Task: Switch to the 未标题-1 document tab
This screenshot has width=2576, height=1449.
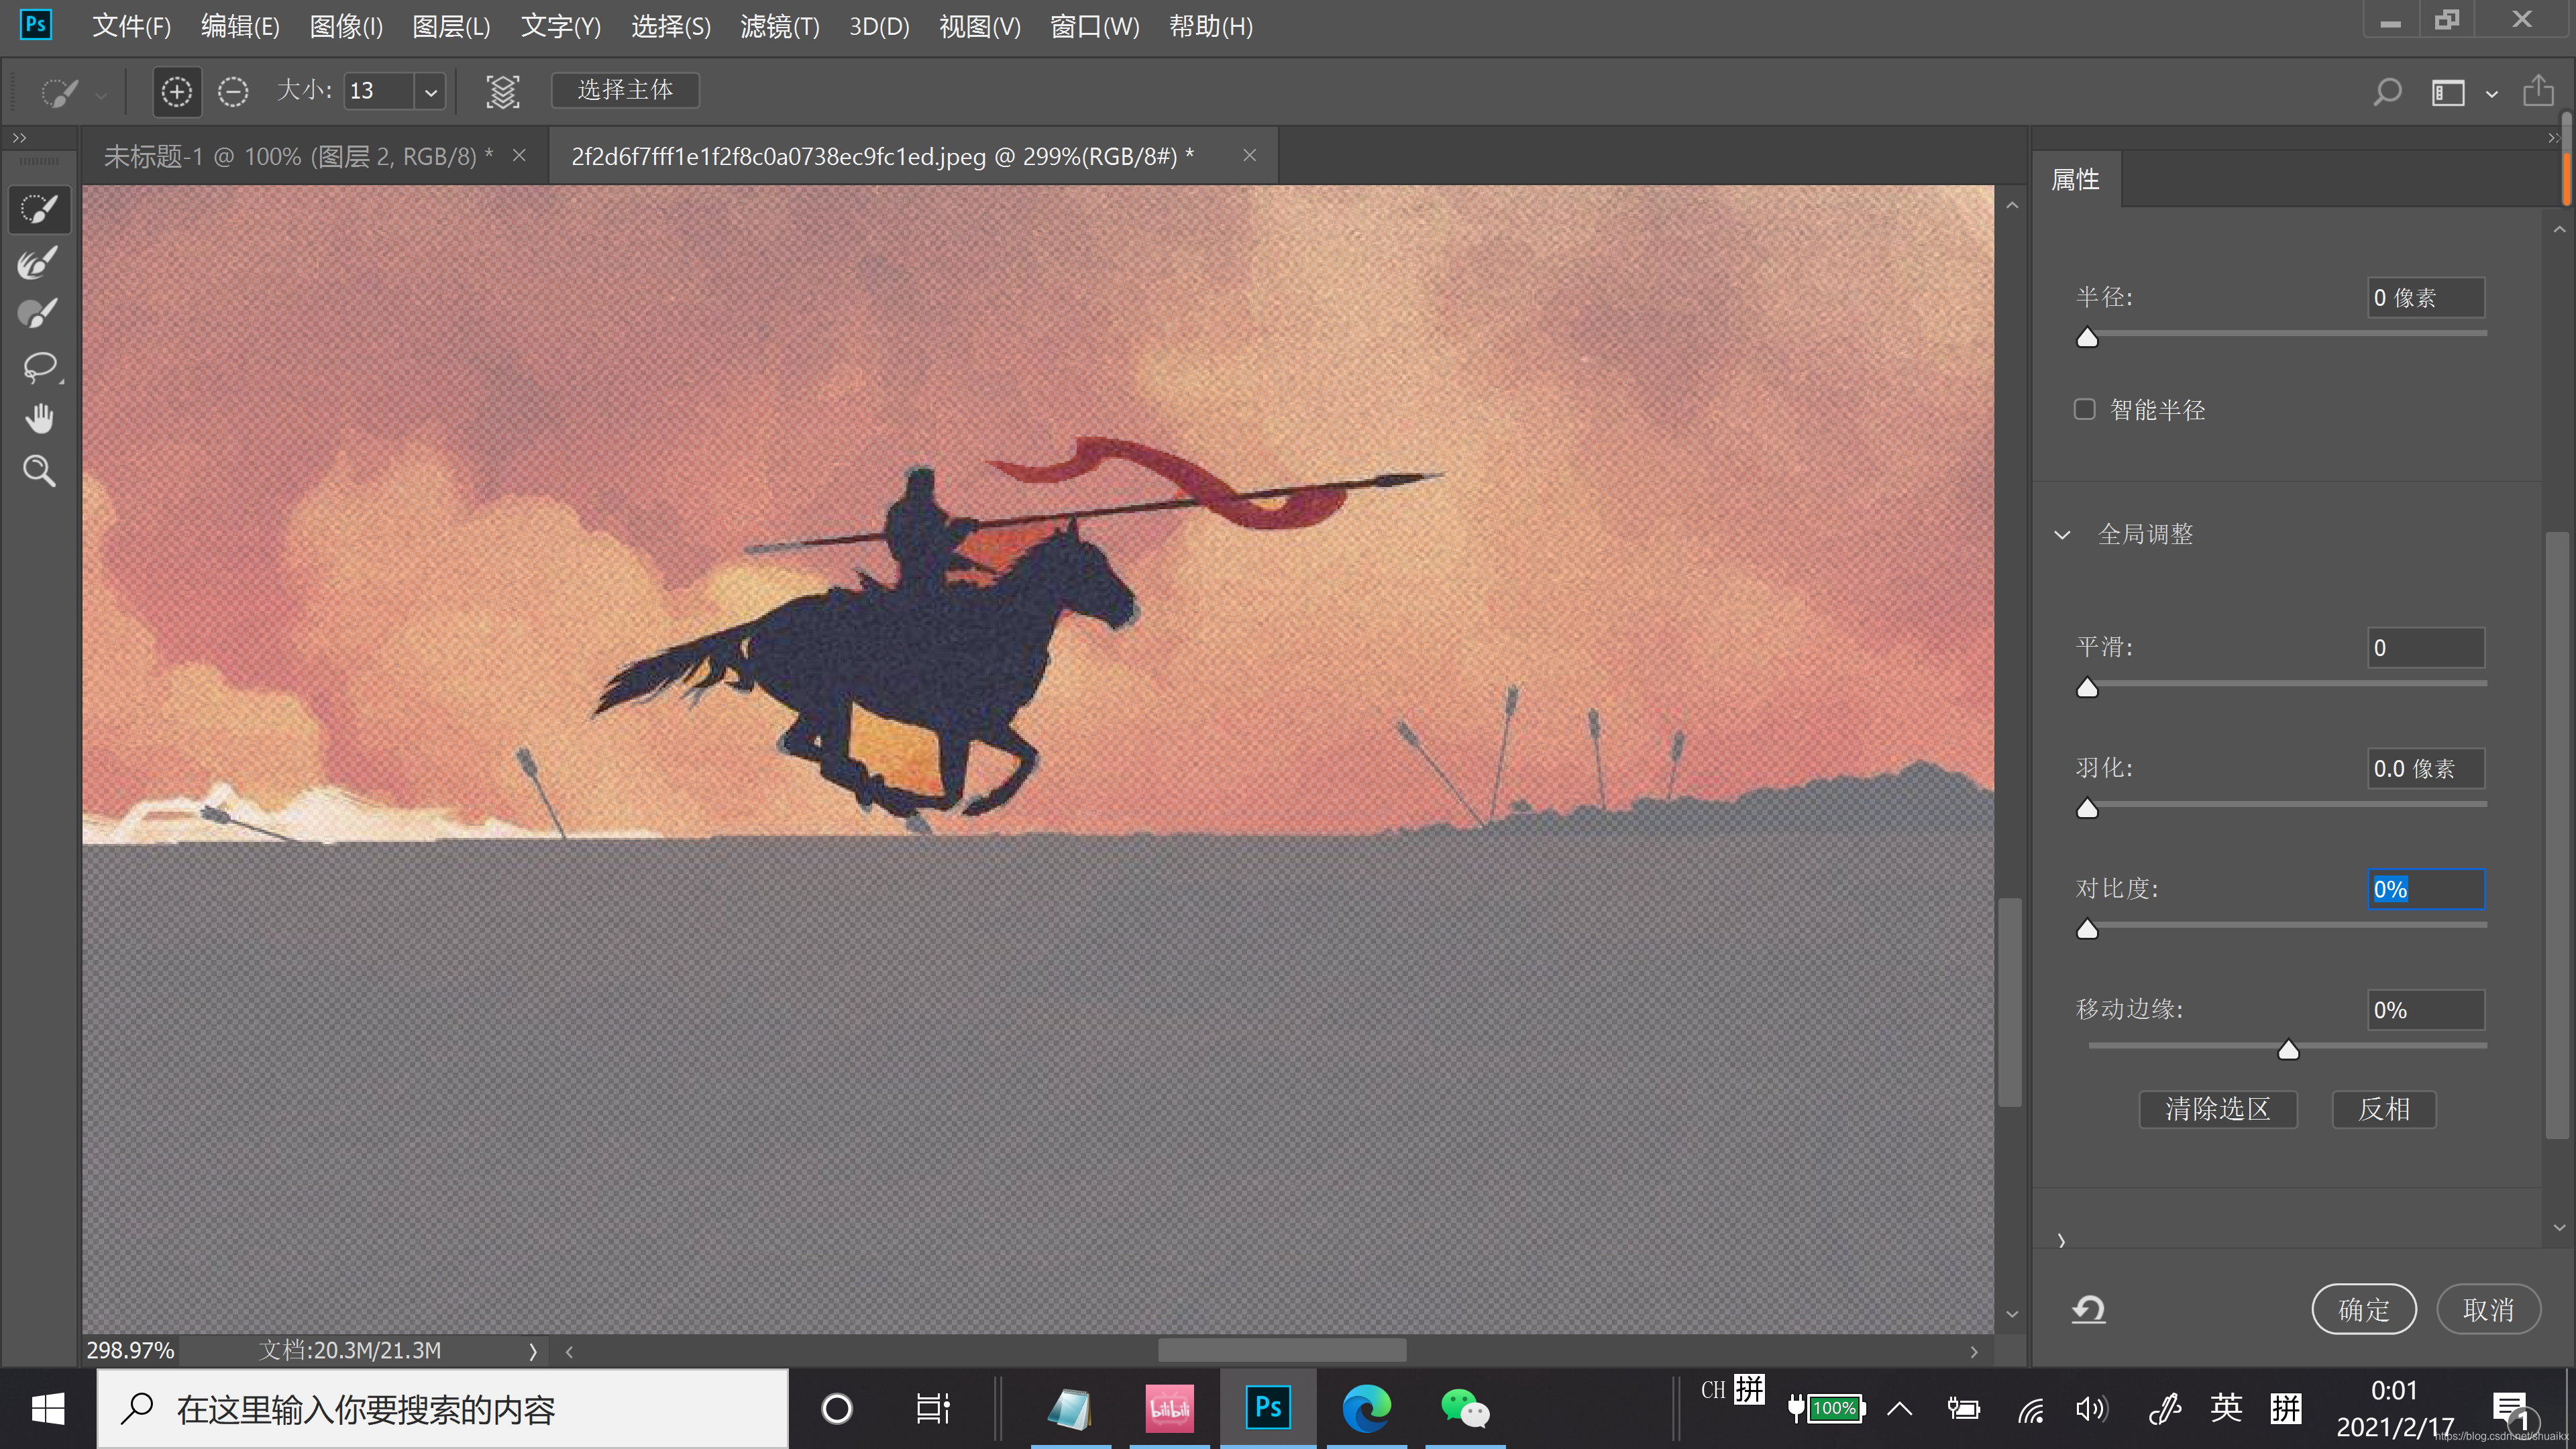Action: pyautogui.click(x=298, y=156)
